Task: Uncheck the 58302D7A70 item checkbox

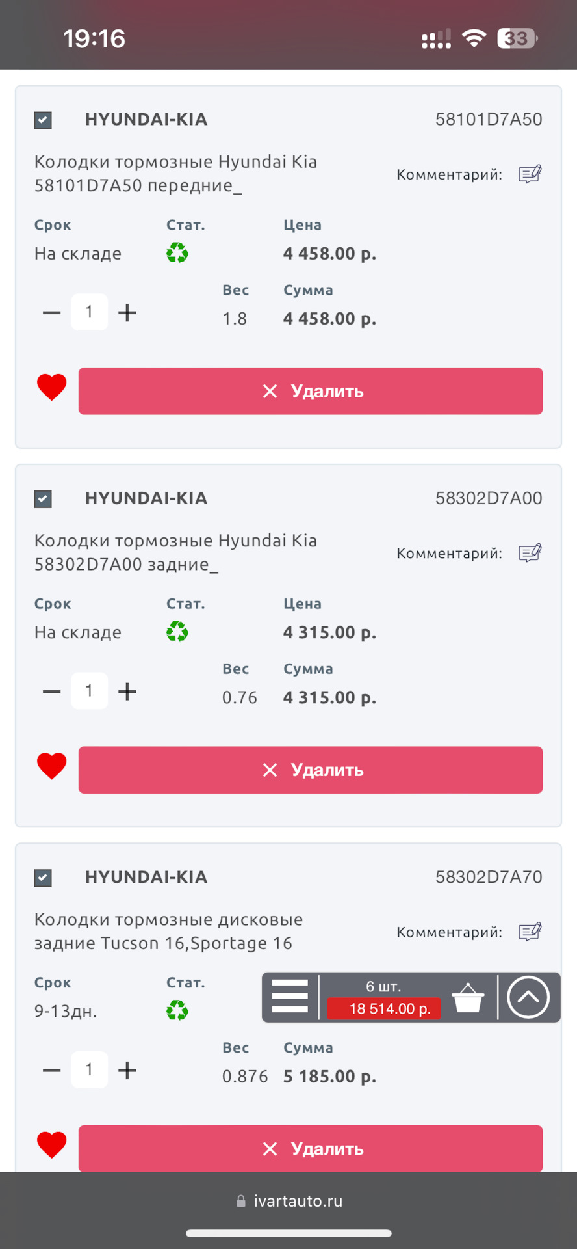Action: (43, 878)
